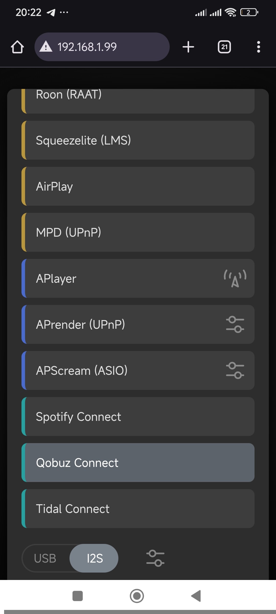Open output settings icon beside I2S

coord(155,558)
